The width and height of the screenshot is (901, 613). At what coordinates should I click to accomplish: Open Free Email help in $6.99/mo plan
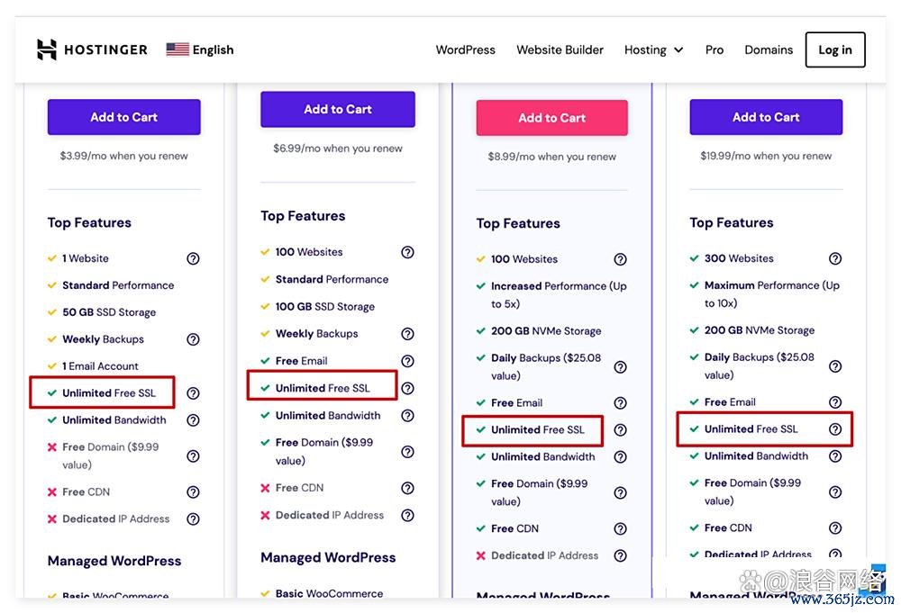[407, 361]
